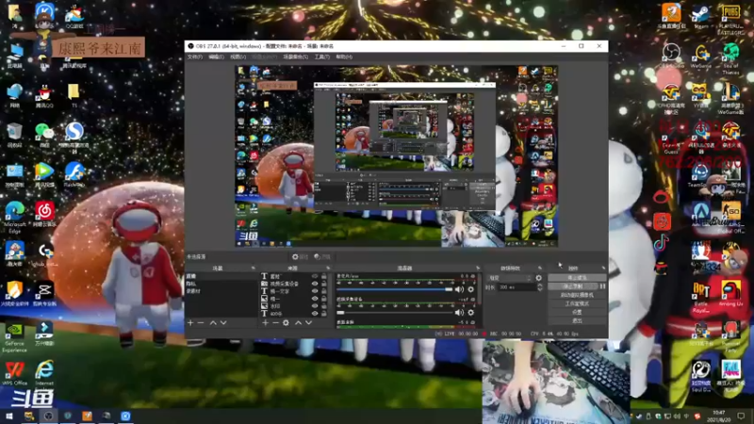Toggle eye icon of fifth image source
The image size is (754, 424).
(315, 305)
